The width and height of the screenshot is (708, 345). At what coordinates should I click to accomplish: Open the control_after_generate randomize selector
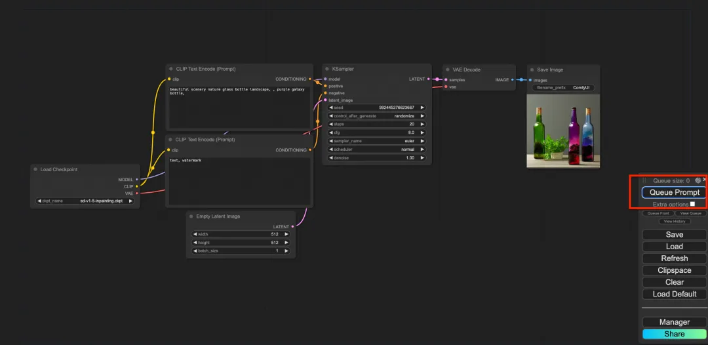tap(376, 116)
